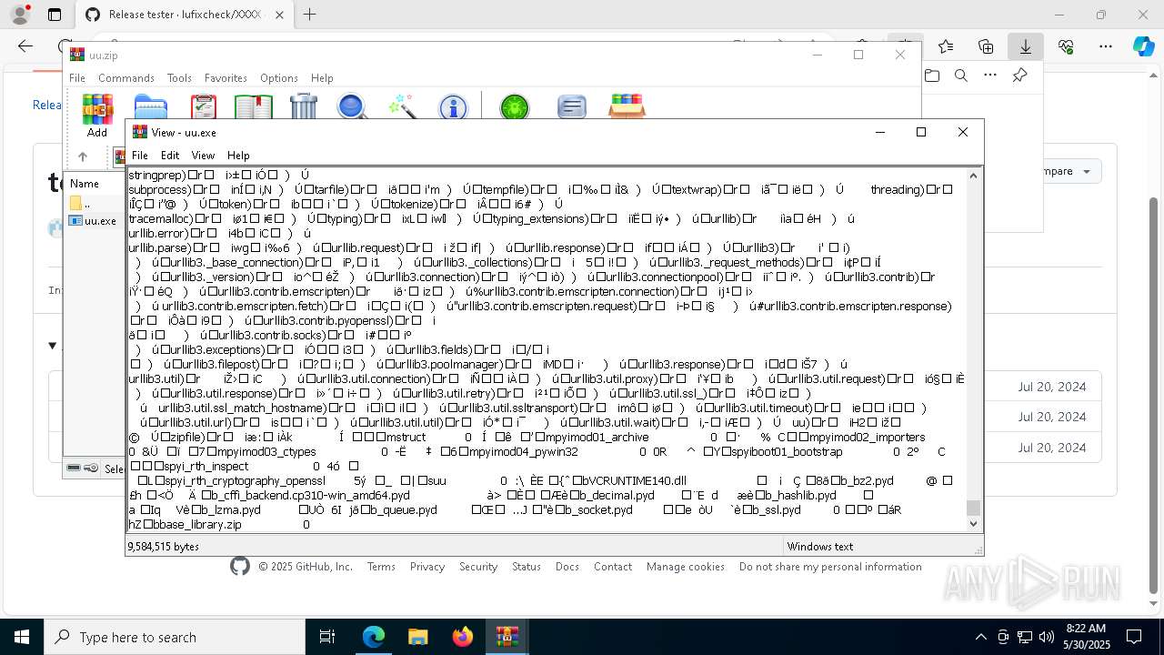1164x655 pixels.
Task: Click the View book icon in WinRAR toolbar
Action: point(254,107)
